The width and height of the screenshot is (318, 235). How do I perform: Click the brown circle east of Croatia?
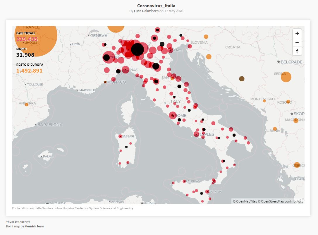(x=242, y=78)
